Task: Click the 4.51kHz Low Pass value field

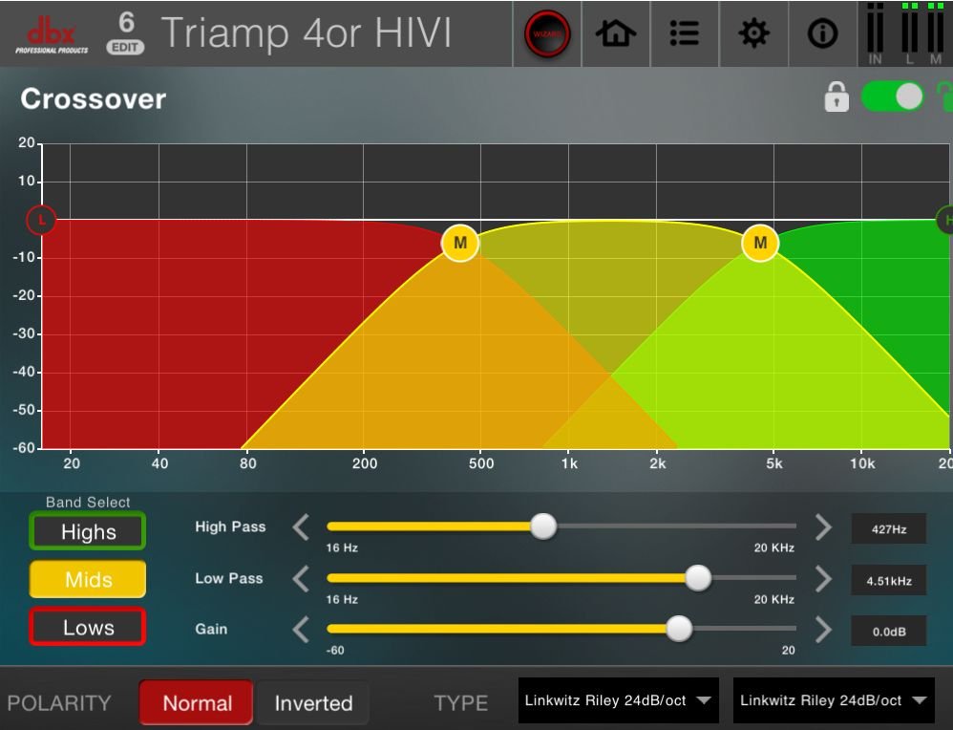Action: coord(888,580)
